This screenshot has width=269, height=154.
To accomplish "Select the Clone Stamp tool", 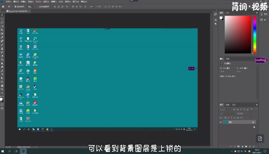I will (2, 49).
